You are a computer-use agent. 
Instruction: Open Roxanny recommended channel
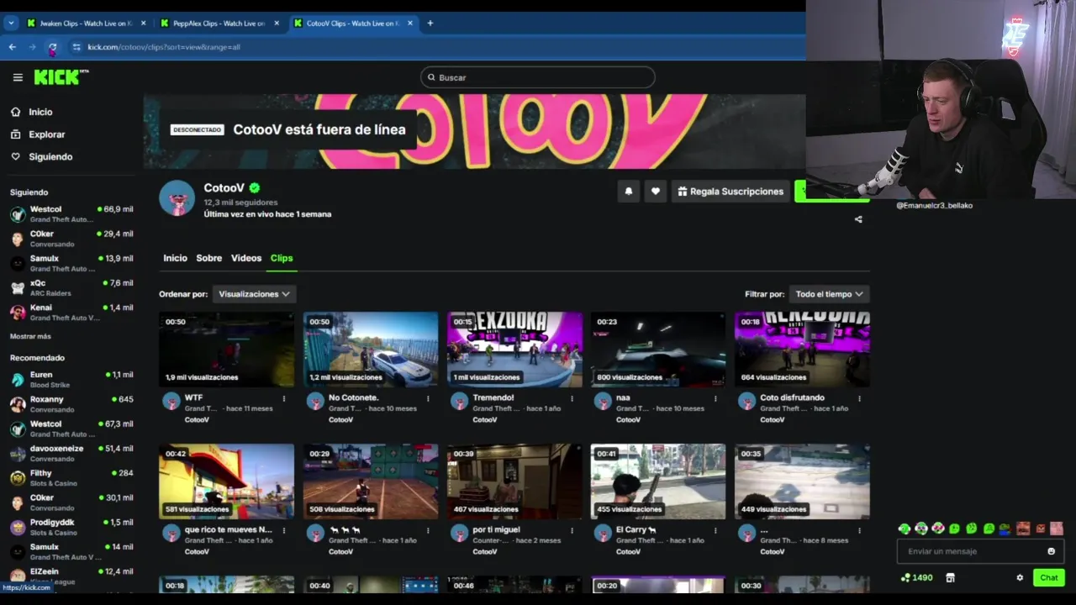click(x=71, y=403)
